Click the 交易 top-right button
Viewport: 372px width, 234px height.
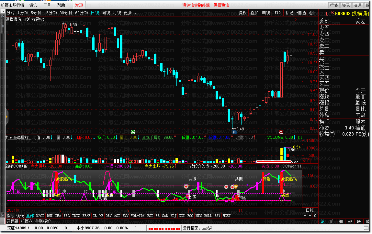pyautogui.click(x=357, y=5)
